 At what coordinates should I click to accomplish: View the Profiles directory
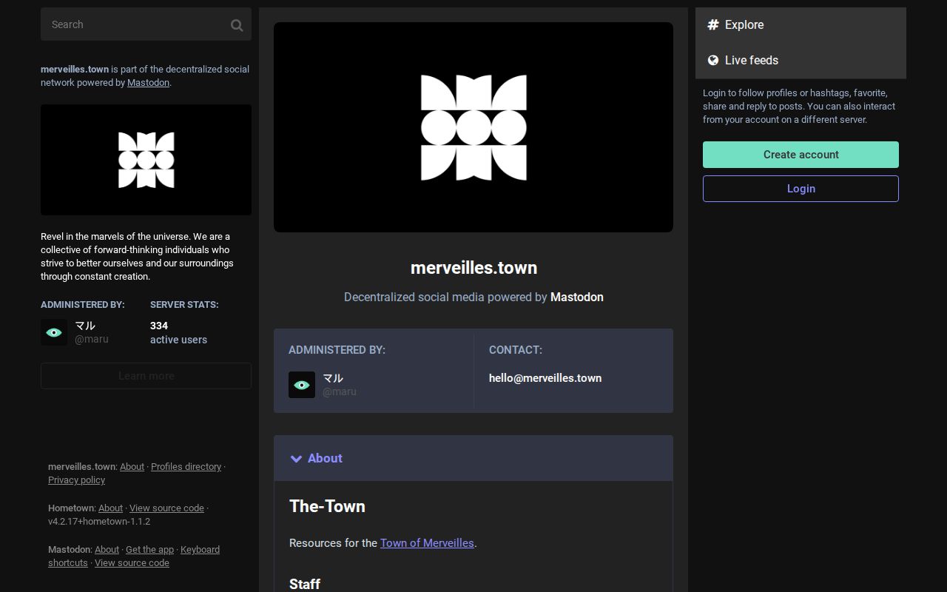pyautogui.click(x=186, y=466)
